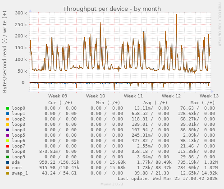
Task: Select the swap_1 legend label
Action: click(20, 173)
